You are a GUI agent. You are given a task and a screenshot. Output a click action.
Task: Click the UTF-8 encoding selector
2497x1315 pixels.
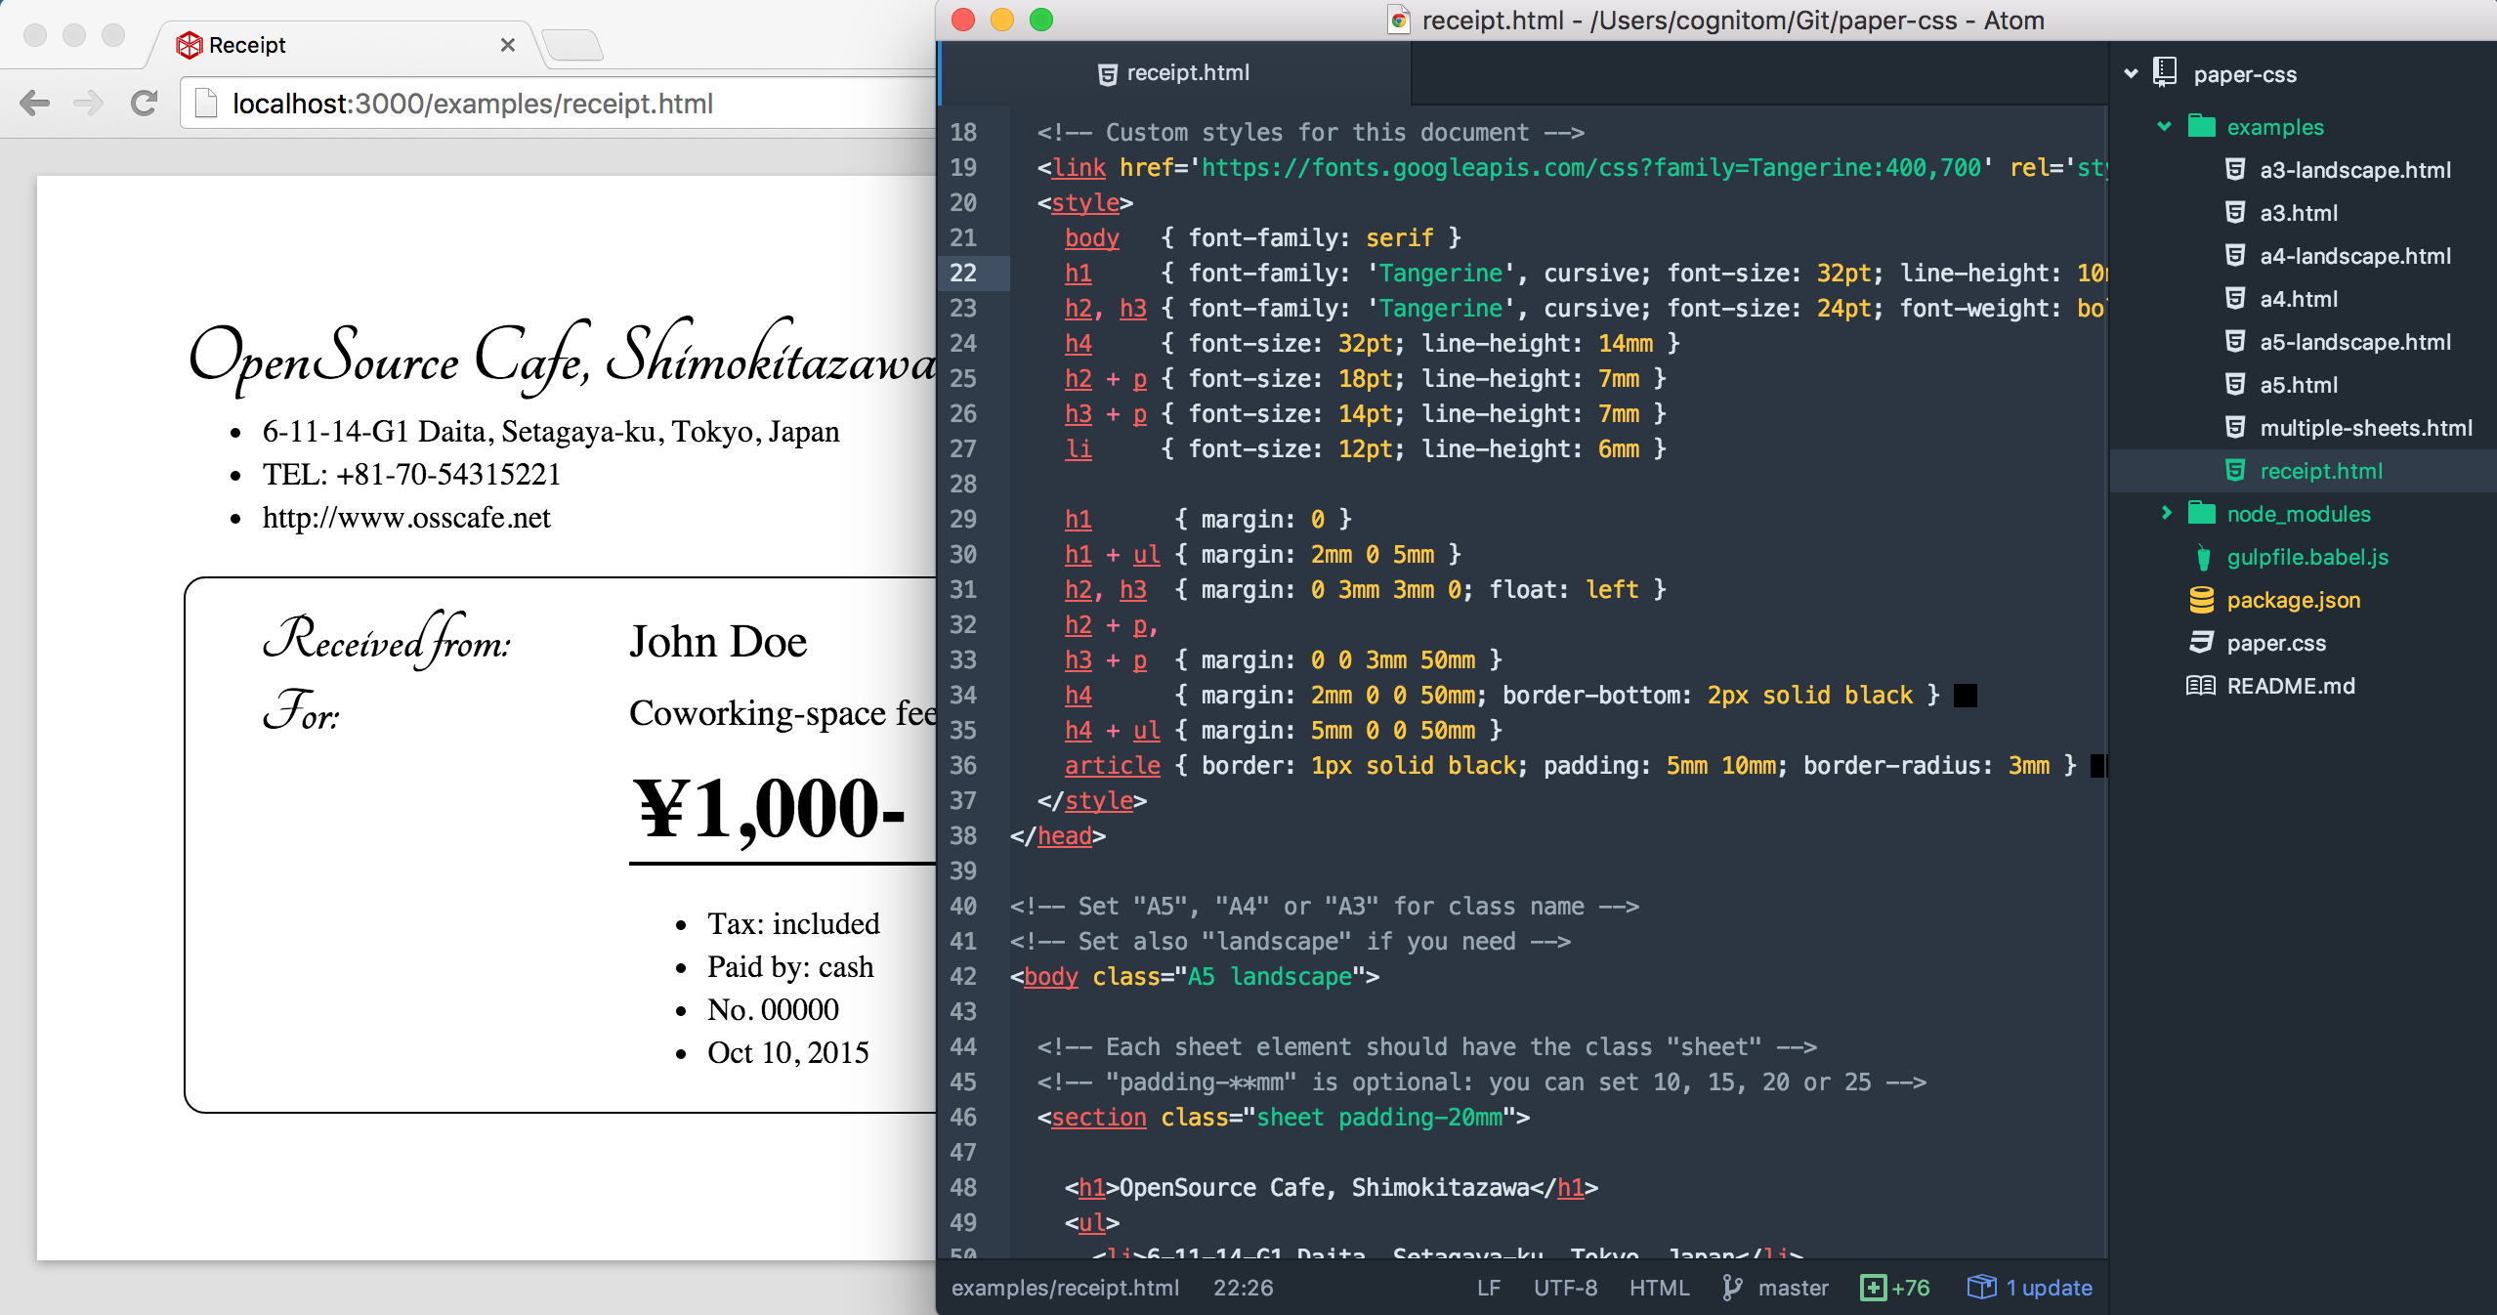point(1565,1288)
